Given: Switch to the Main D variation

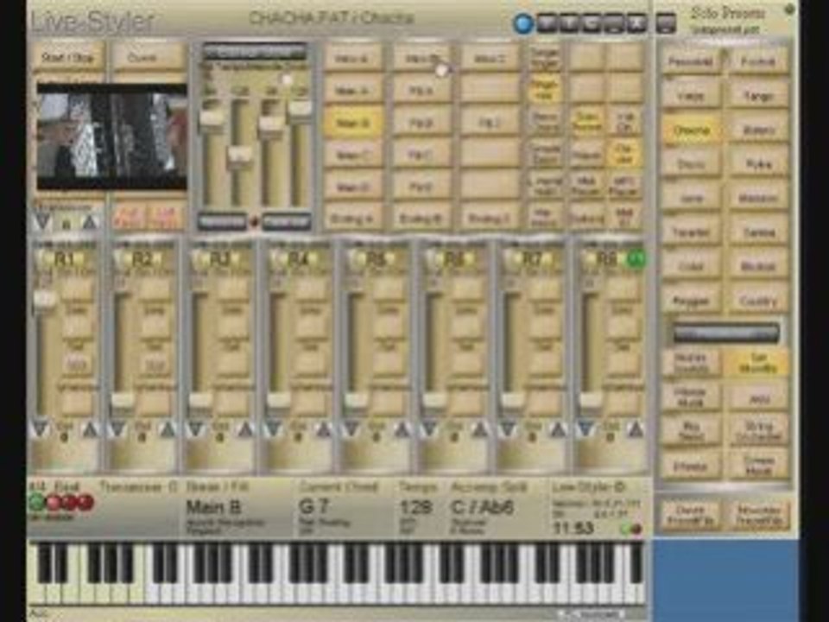Looking at the screenshot, I should pos(352,187).
